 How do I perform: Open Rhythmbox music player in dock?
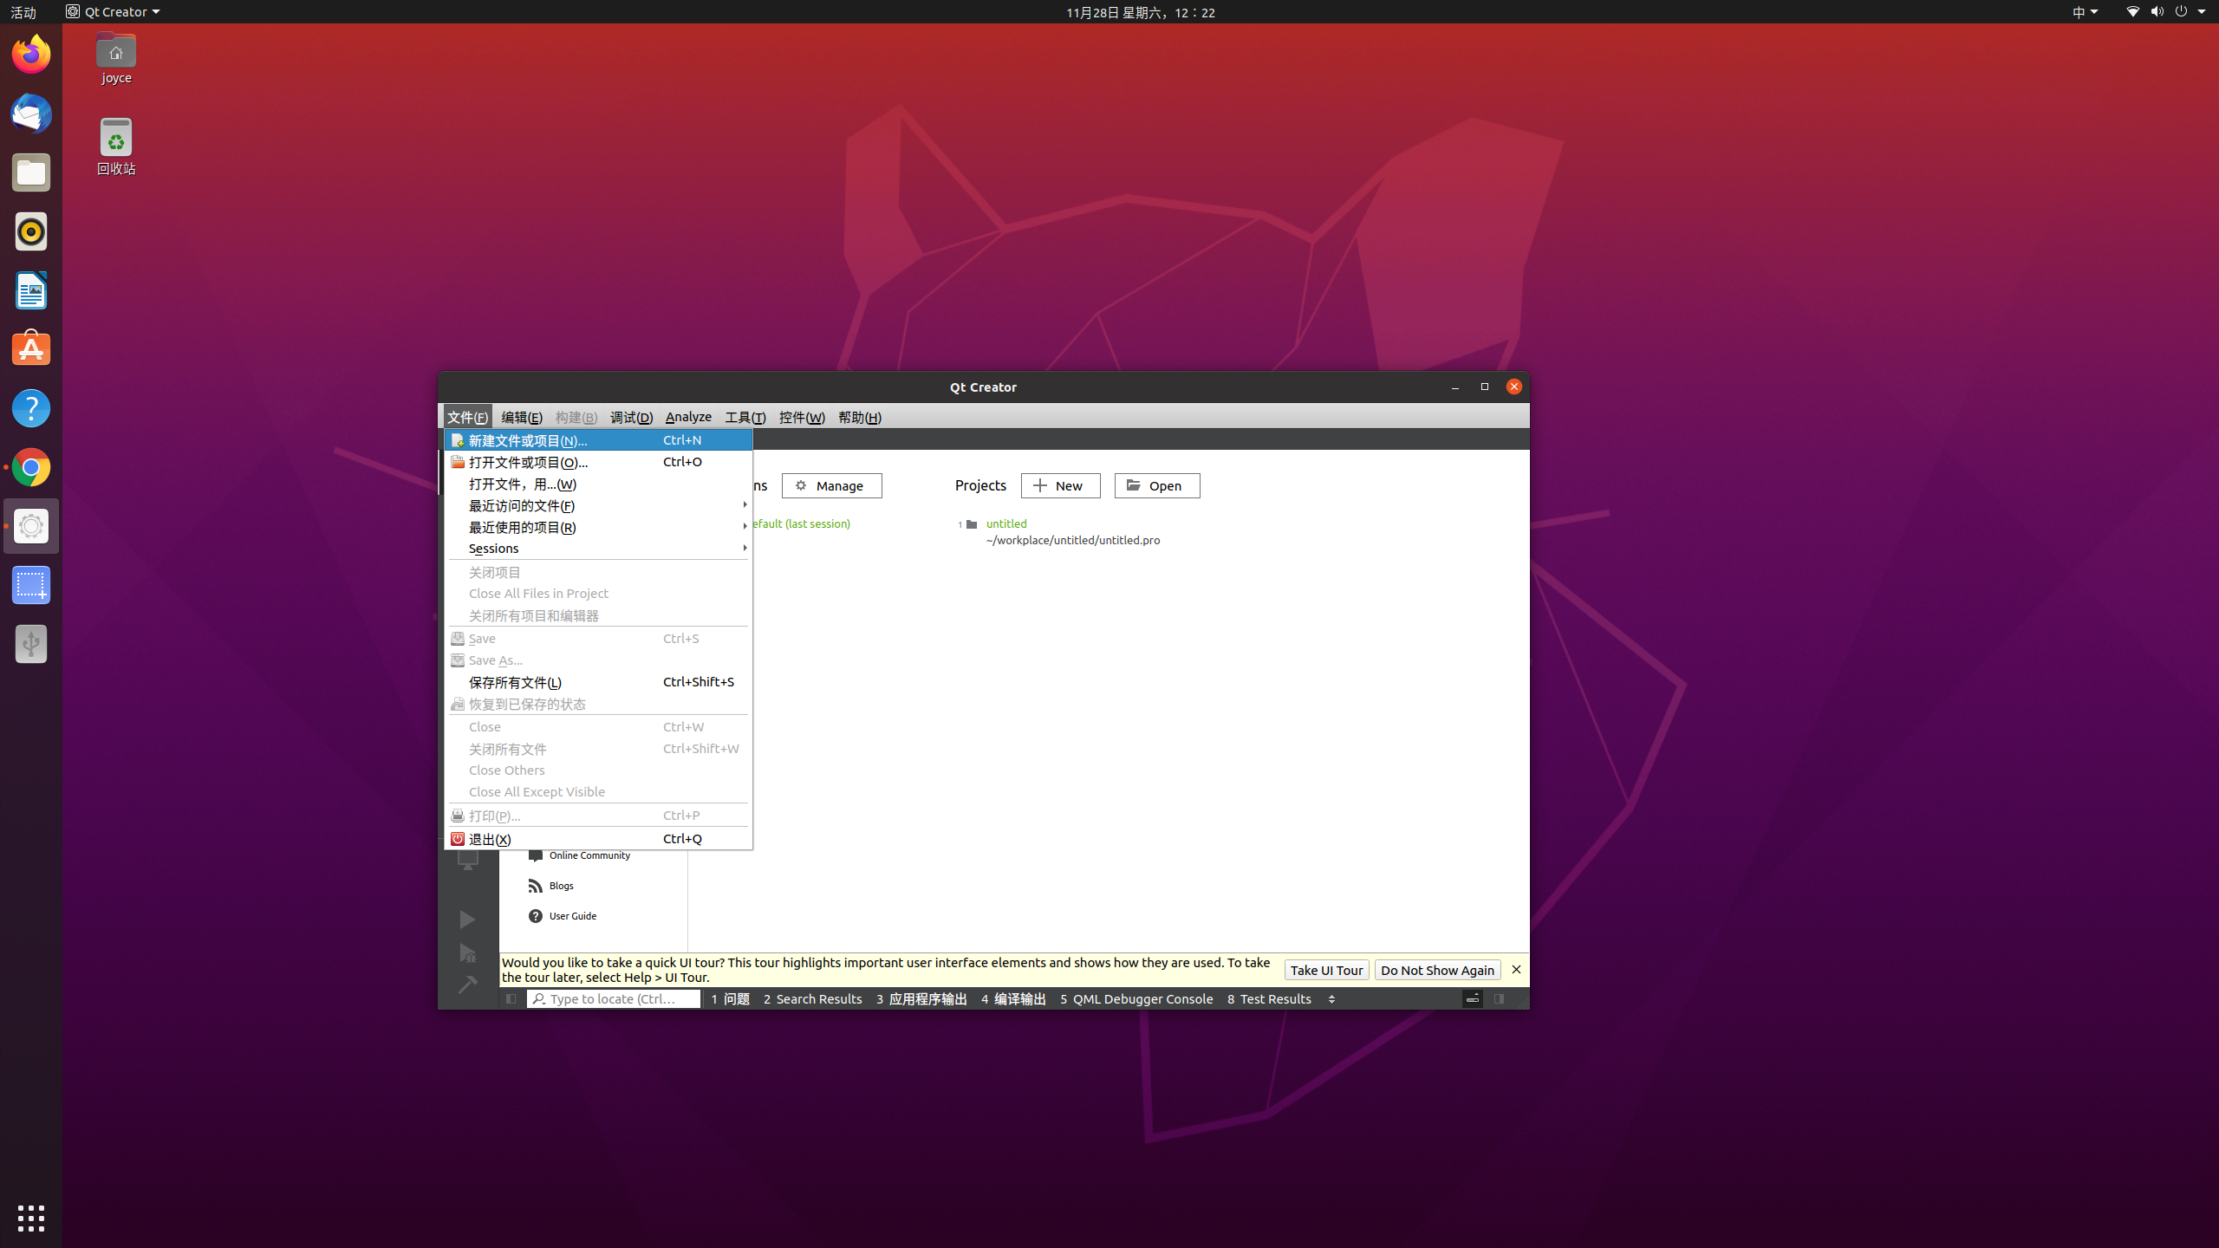click(31, 231)
